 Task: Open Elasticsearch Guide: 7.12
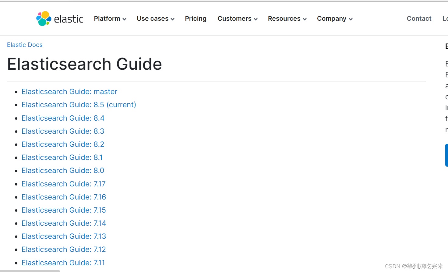(64, 249)
